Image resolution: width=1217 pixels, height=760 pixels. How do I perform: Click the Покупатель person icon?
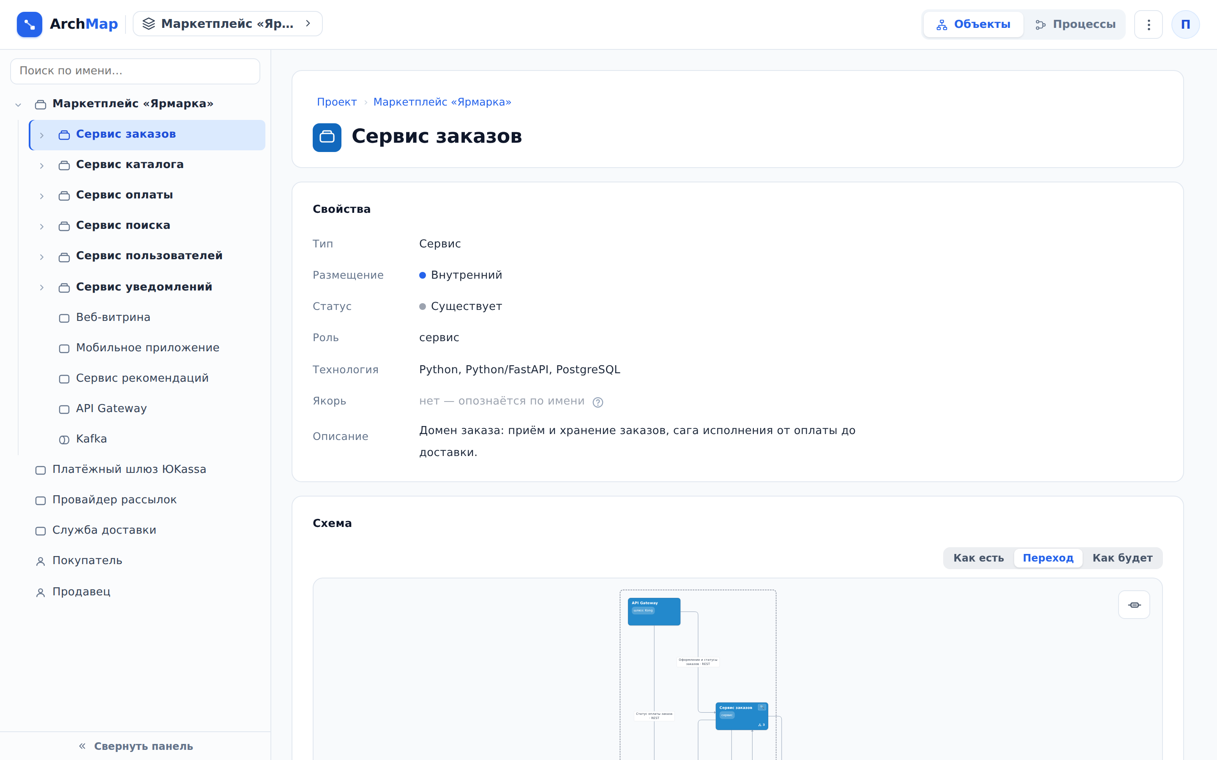pyautogui.click(x=40, y=562)
